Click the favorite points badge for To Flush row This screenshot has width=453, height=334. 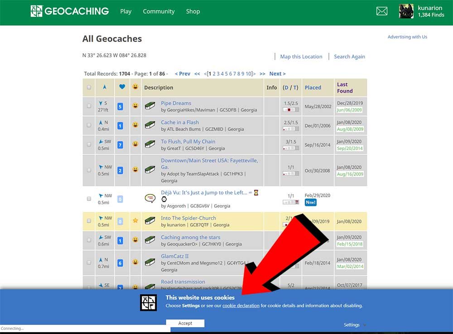(x=120, y=145)
